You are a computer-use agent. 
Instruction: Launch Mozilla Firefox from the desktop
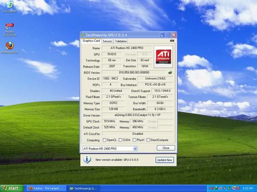click(x=10, y=48)
